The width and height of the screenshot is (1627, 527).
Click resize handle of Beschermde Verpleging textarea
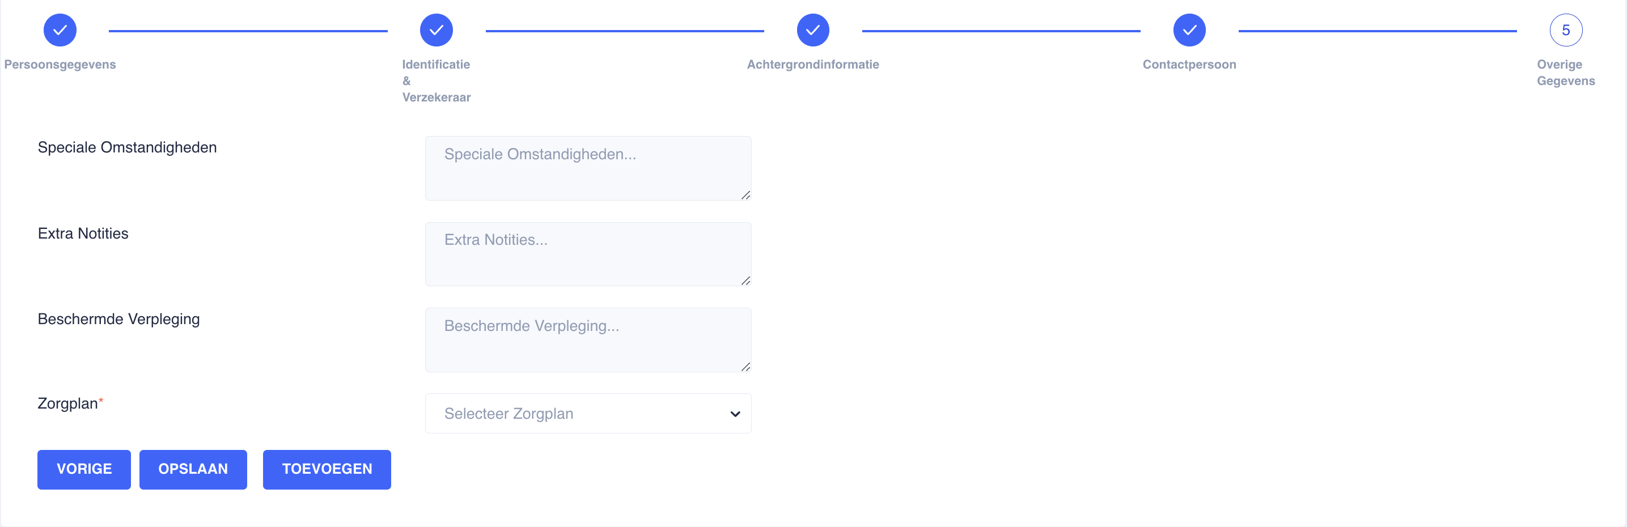tap(745, 367)
